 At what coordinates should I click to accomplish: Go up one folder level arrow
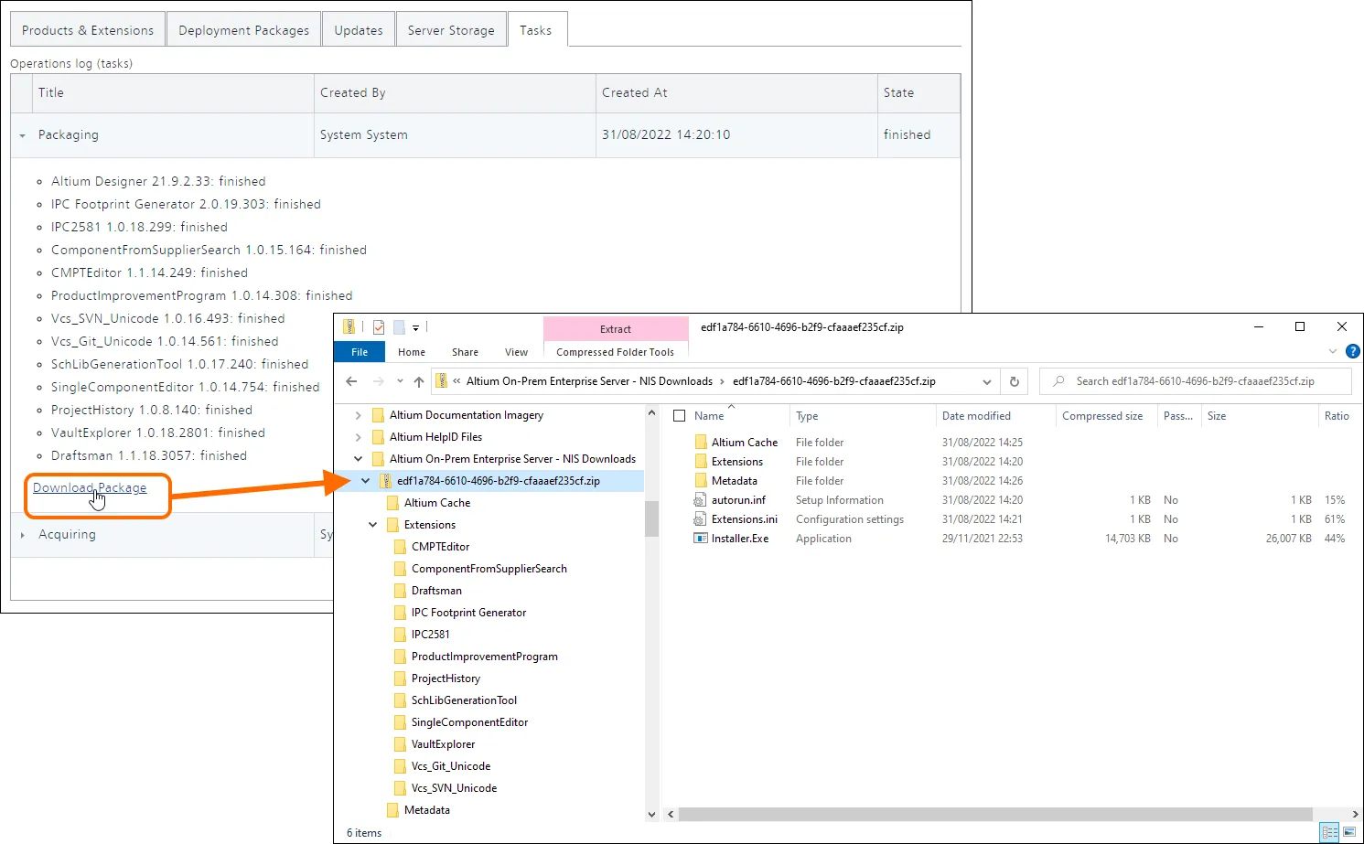pos(419,381)
